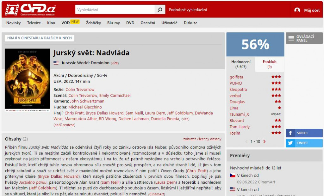Open director Colin Trevorrow link in Režie

click(80, 89)
